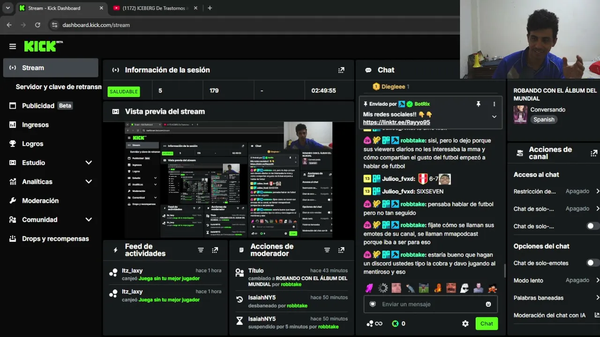Click the session duration 02:49:55
Image resolution: width=600 pixels, height=337 pixels.
click(x=324, y=90)
